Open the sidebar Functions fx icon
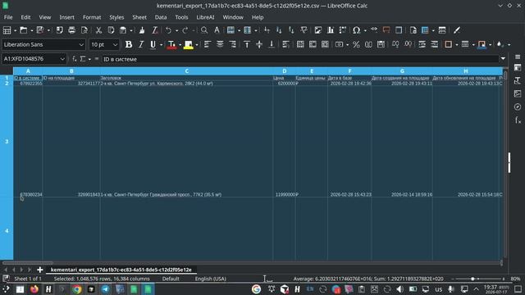This screenshot has width=525, height=295. point(518,120)
